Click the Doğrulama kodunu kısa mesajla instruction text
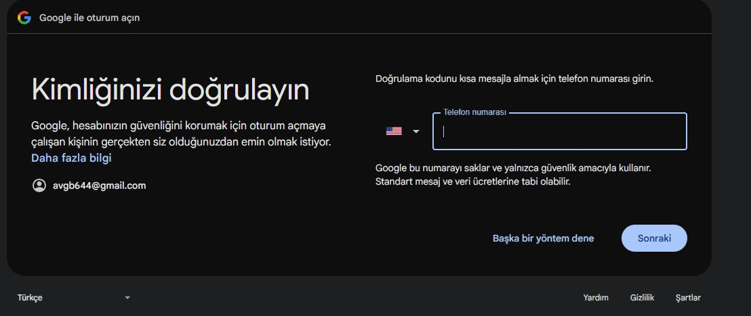This screenshot has height=316, width=751. (x=514, y=78)
